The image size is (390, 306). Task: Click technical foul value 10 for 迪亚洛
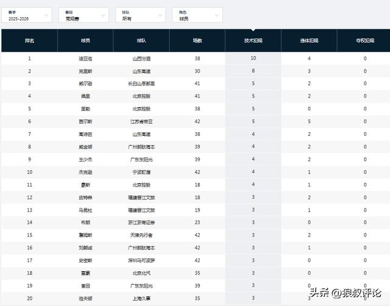tap(253, 58)
